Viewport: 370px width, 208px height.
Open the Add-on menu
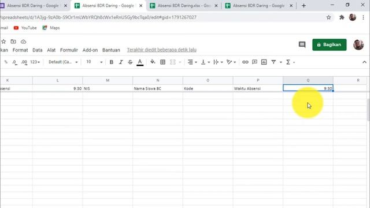(x=90, y=50)
